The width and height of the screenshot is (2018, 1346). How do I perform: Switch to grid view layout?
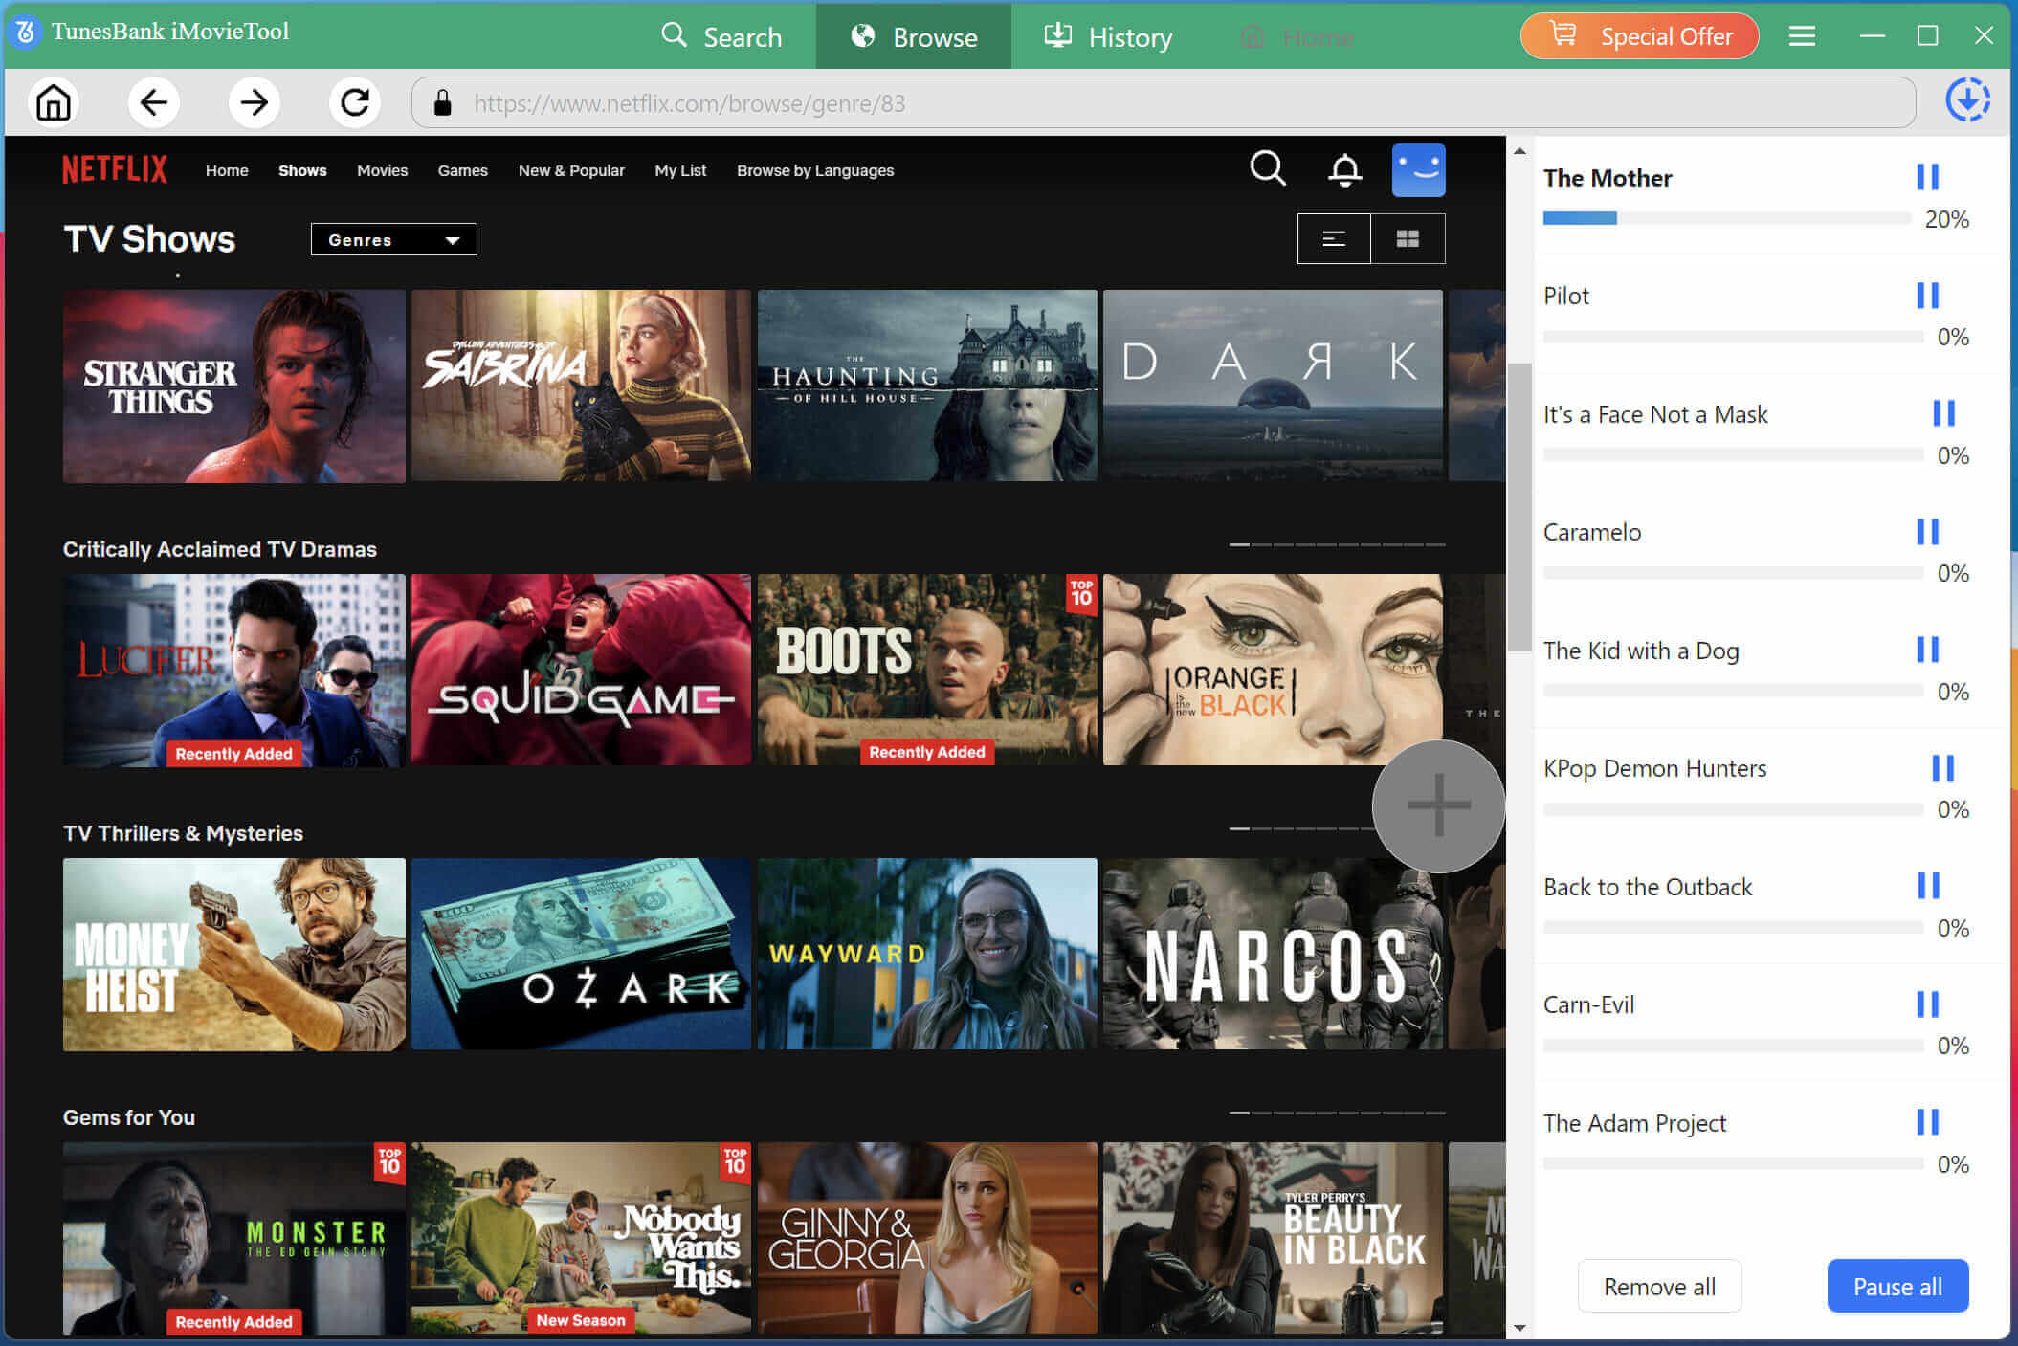coord(1408,238)
